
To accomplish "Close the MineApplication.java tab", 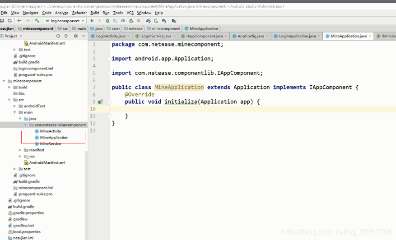I will tap(370, 36).
